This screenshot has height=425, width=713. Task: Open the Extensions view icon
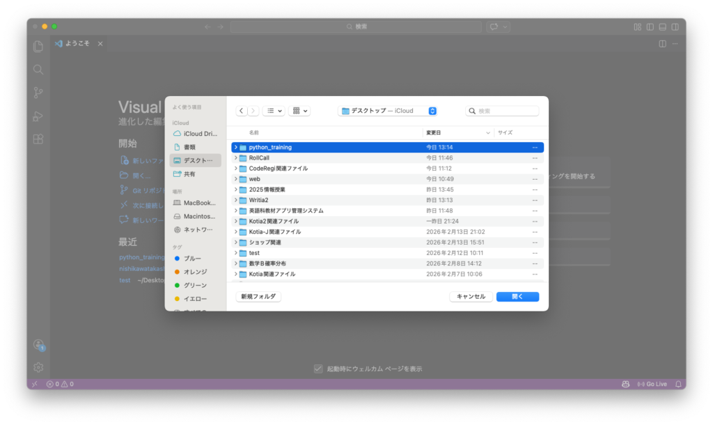(38, 139)
